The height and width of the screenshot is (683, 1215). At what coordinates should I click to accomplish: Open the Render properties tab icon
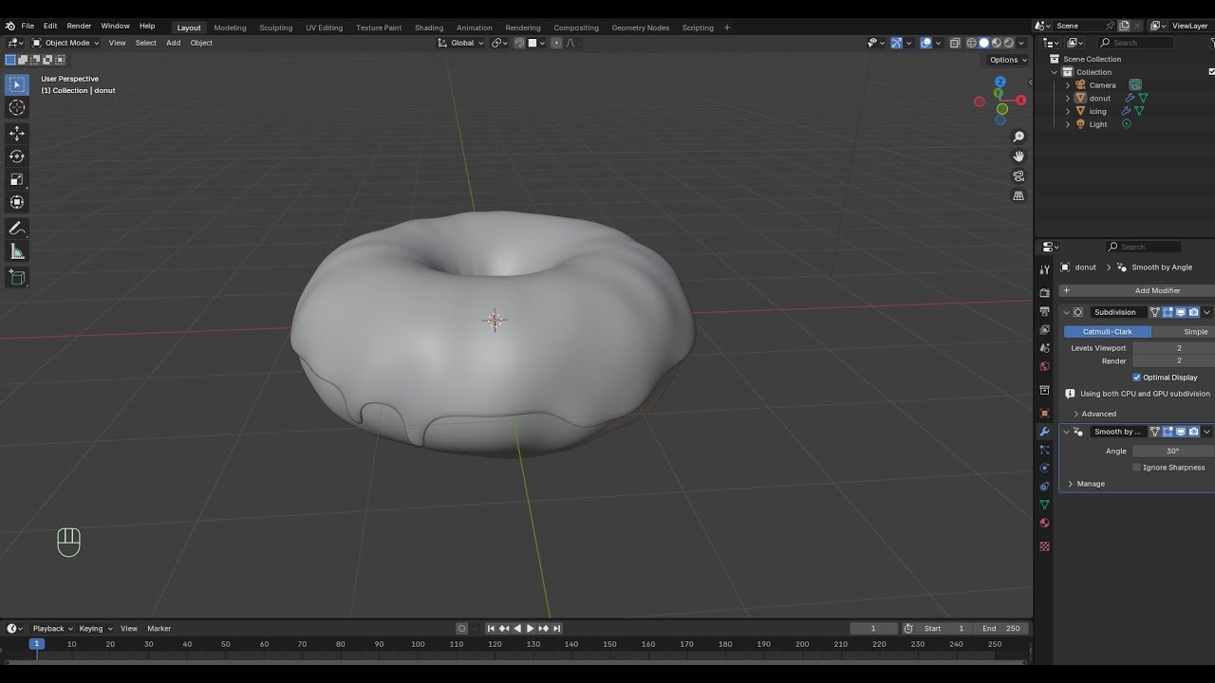pos(1045,293)
